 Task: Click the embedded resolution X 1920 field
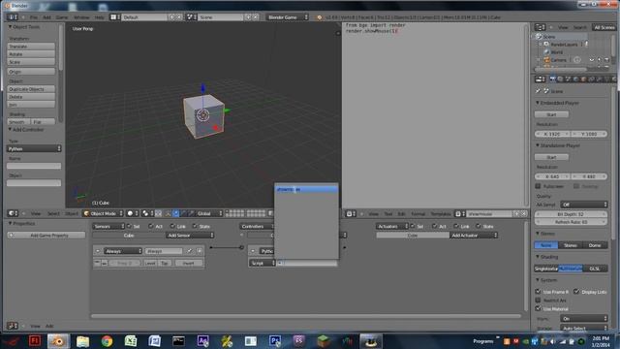(x=552, y=134)
